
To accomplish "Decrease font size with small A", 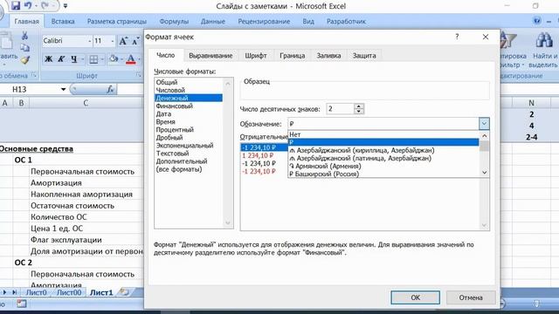I will pyautogui.click(x=135, y=41).
